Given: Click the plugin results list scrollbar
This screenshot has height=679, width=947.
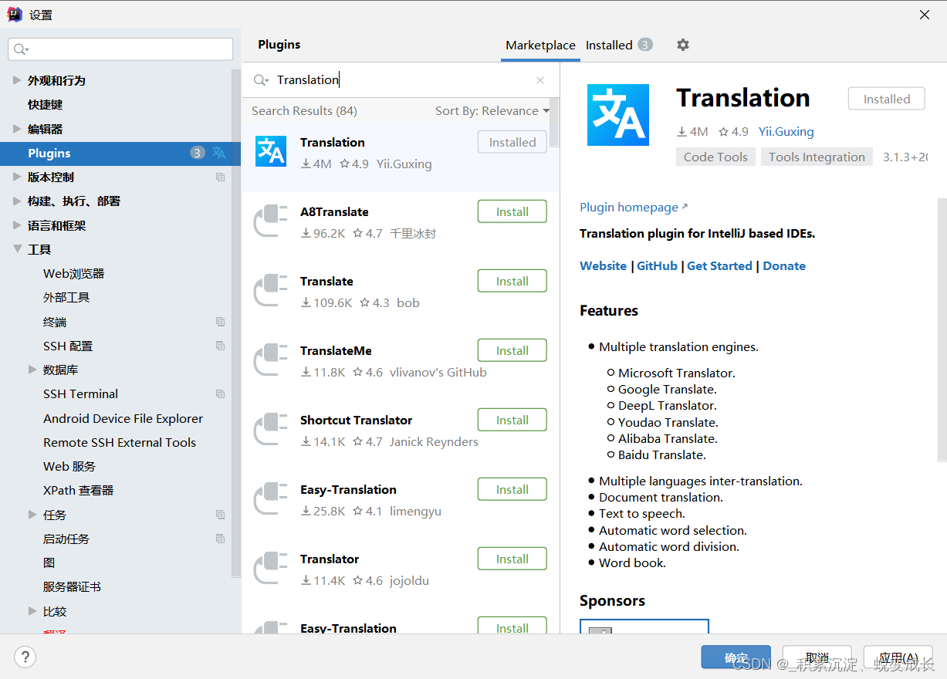Looking at the screenshot, I should point(555,122).
